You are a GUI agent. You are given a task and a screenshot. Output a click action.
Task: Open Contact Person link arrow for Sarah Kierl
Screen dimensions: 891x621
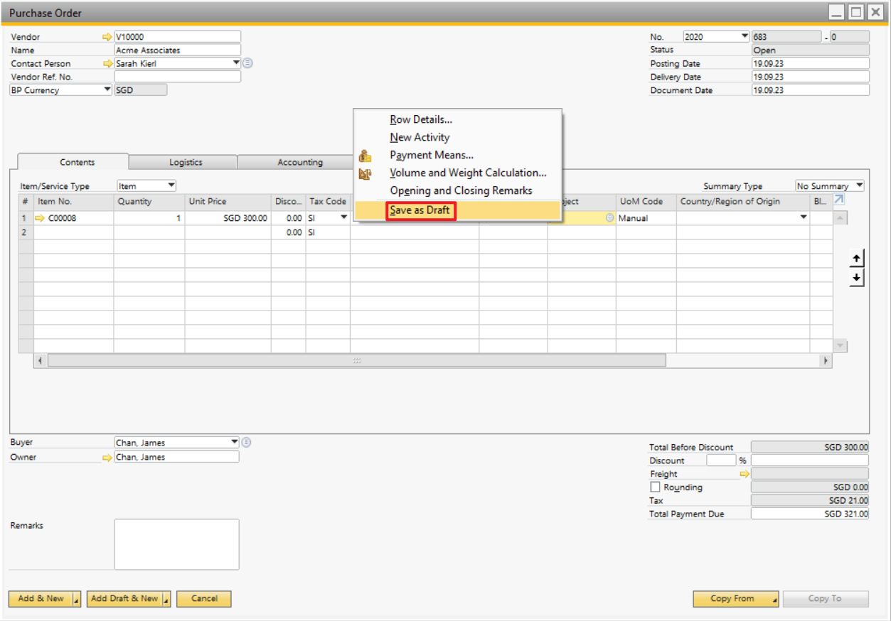tap(108, 64)
